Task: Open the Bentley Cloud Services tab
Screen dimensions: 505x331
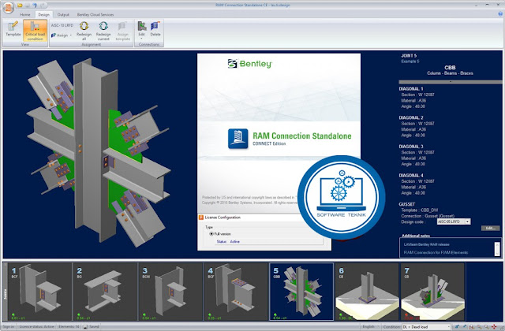Action: coord(95,15)
